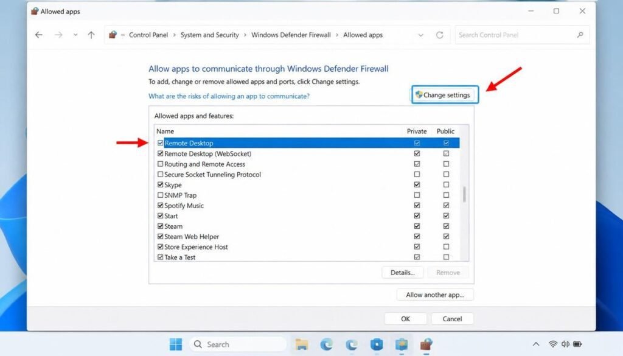Viewport: 623px width, 356px height.
Task: Open the second Edge icon in taskbar
Action: (x=352, y=344)
